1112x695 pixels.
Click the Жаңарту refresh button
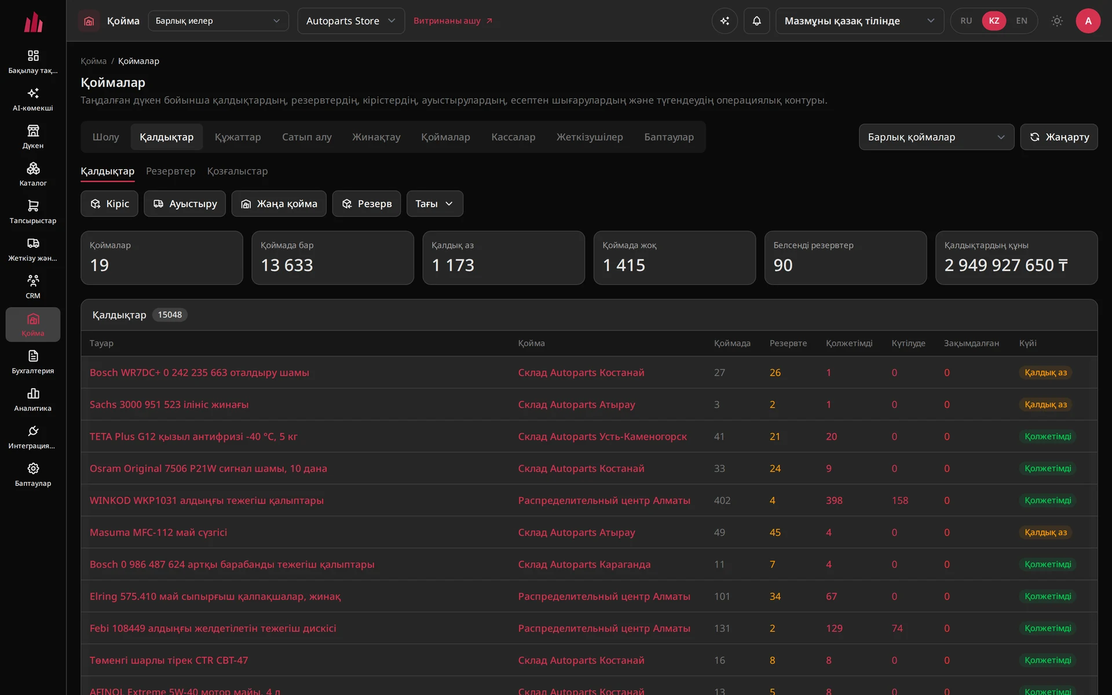(1059, 137)
